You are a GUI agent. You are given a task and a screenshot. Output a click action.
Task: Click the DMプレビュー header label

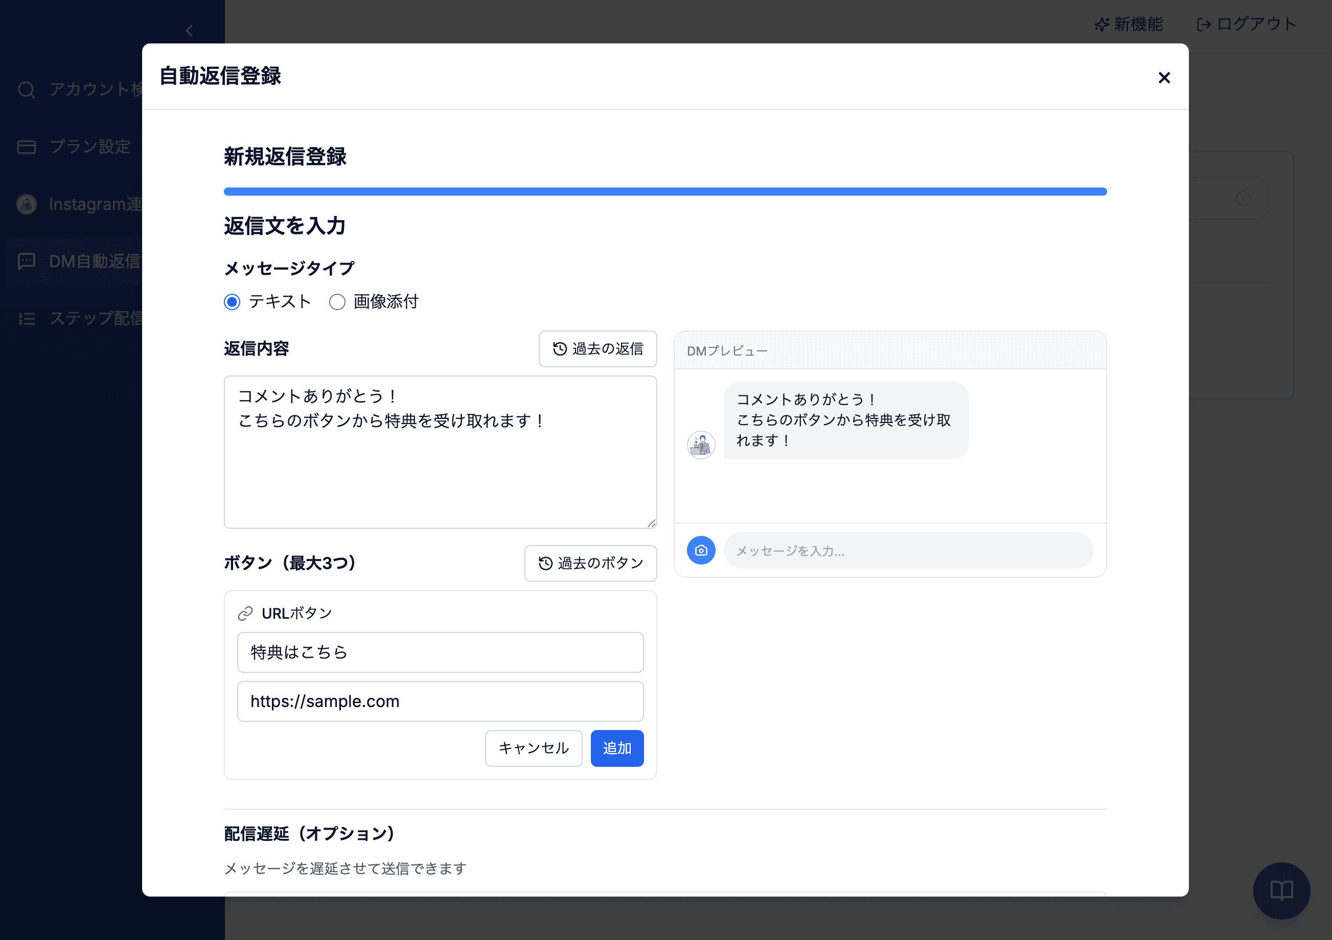(727, 351)
